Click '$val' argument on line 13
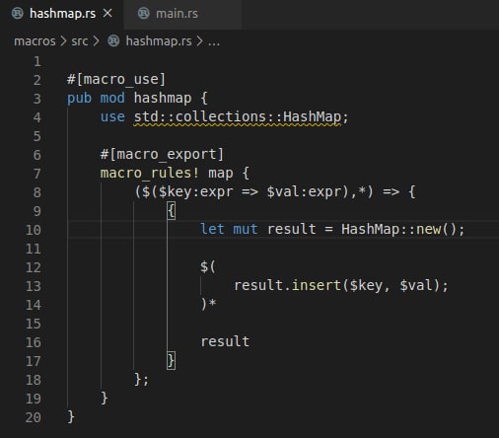499x438 pixels. pos(416,286)
